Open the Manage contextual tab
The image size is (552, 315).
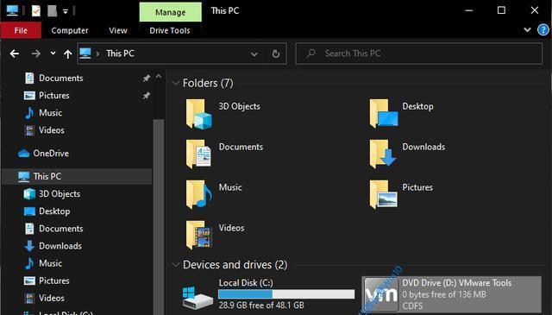(x=171, y=12)
